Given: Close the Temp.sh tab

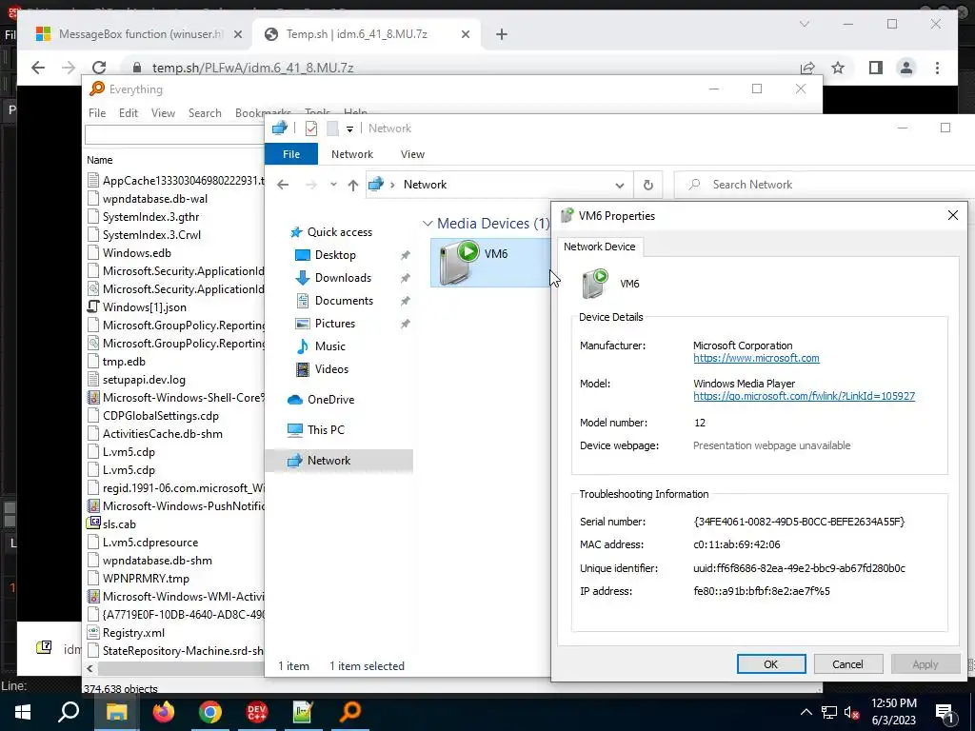Looking at the screenshot, I should (x=465, y=34).
